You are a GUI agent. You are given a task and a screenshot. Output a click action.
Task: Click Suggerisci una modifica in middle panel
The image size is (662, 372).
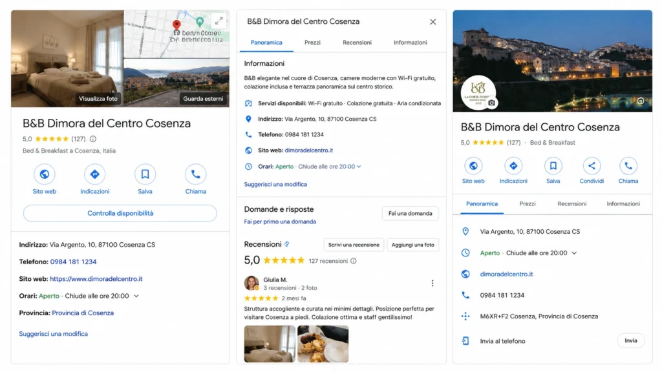275,184
